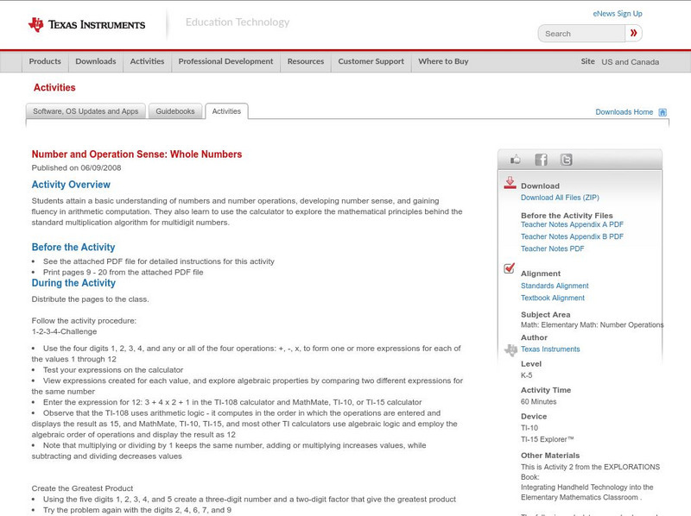691x516 pixels.
Task: Click the Activity Overview heading
Action: (71, 185)
